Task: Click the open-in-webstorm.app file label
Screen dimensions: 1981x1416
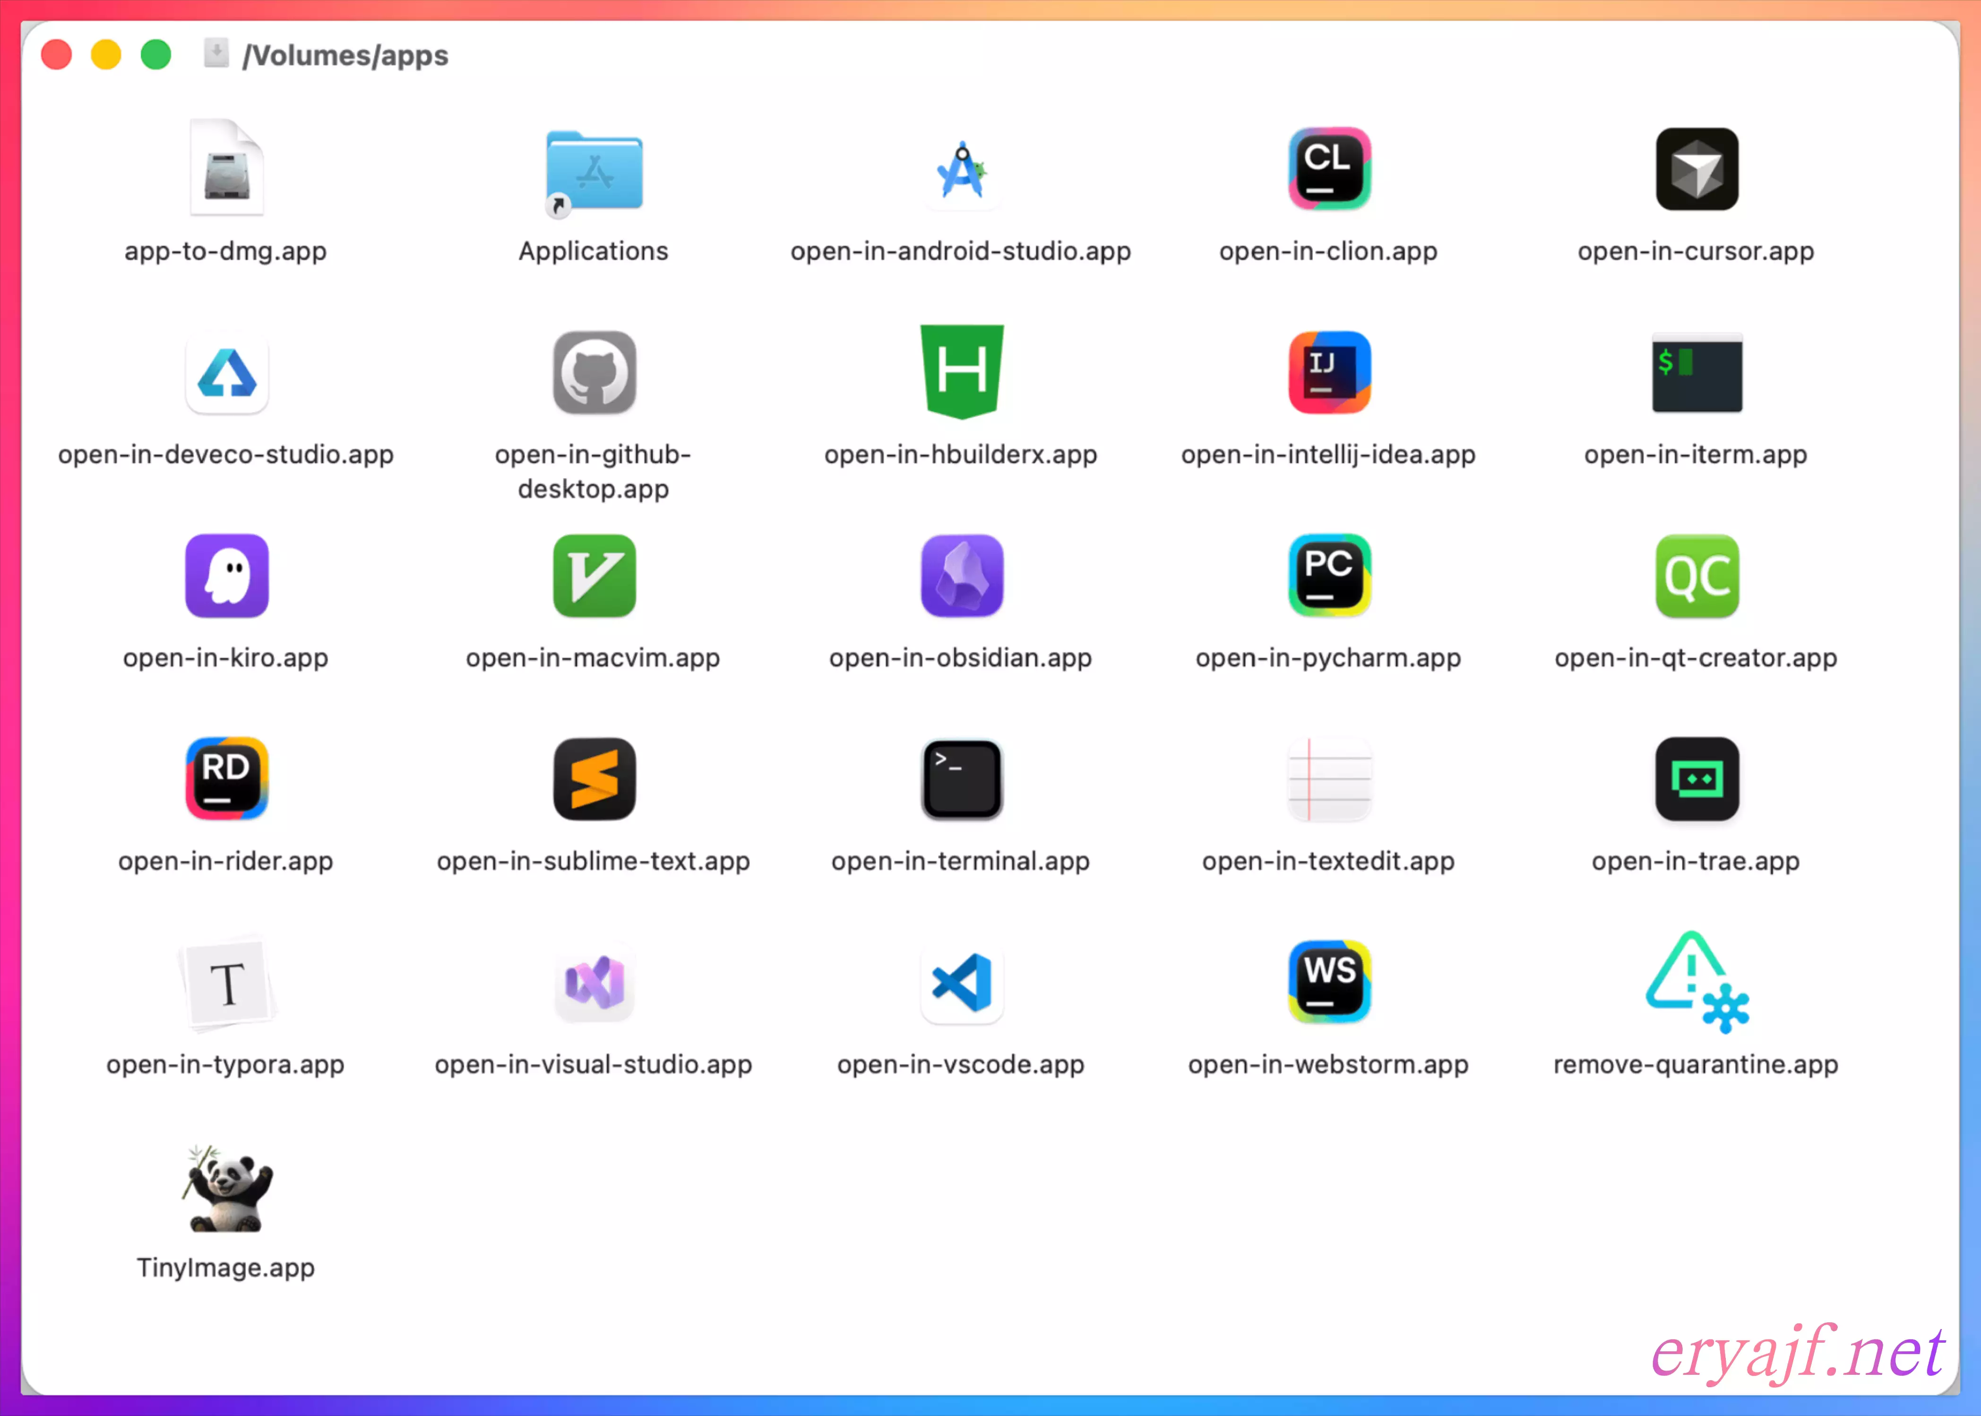Action: [1328, 1065]
